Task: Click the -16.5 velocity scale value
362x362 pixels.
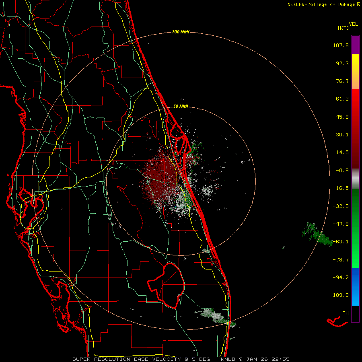Action: tap(341, 188)
